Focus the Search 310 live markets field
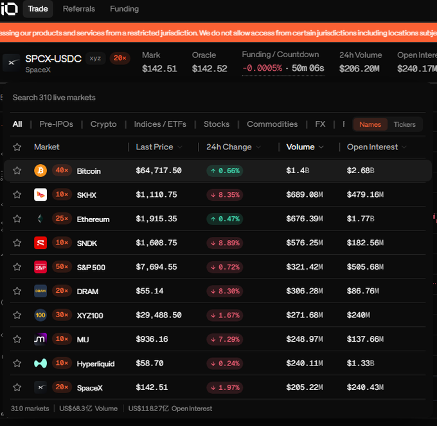Image resolution: width=437 pixels, height=426 pixels. pyautogui.click(x=217, y=97)
